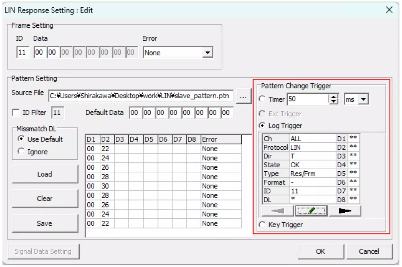Click the black right arrow icon below trigger table

345,210
